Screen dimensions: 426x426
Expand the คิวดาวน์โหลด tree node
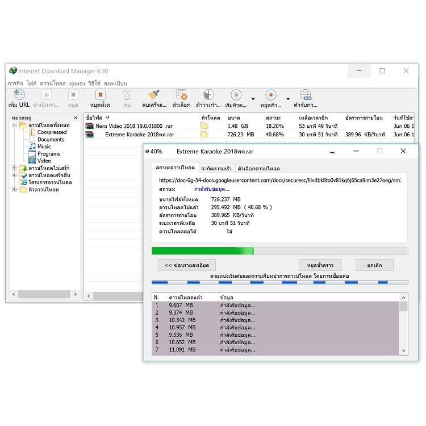point(14,189)
